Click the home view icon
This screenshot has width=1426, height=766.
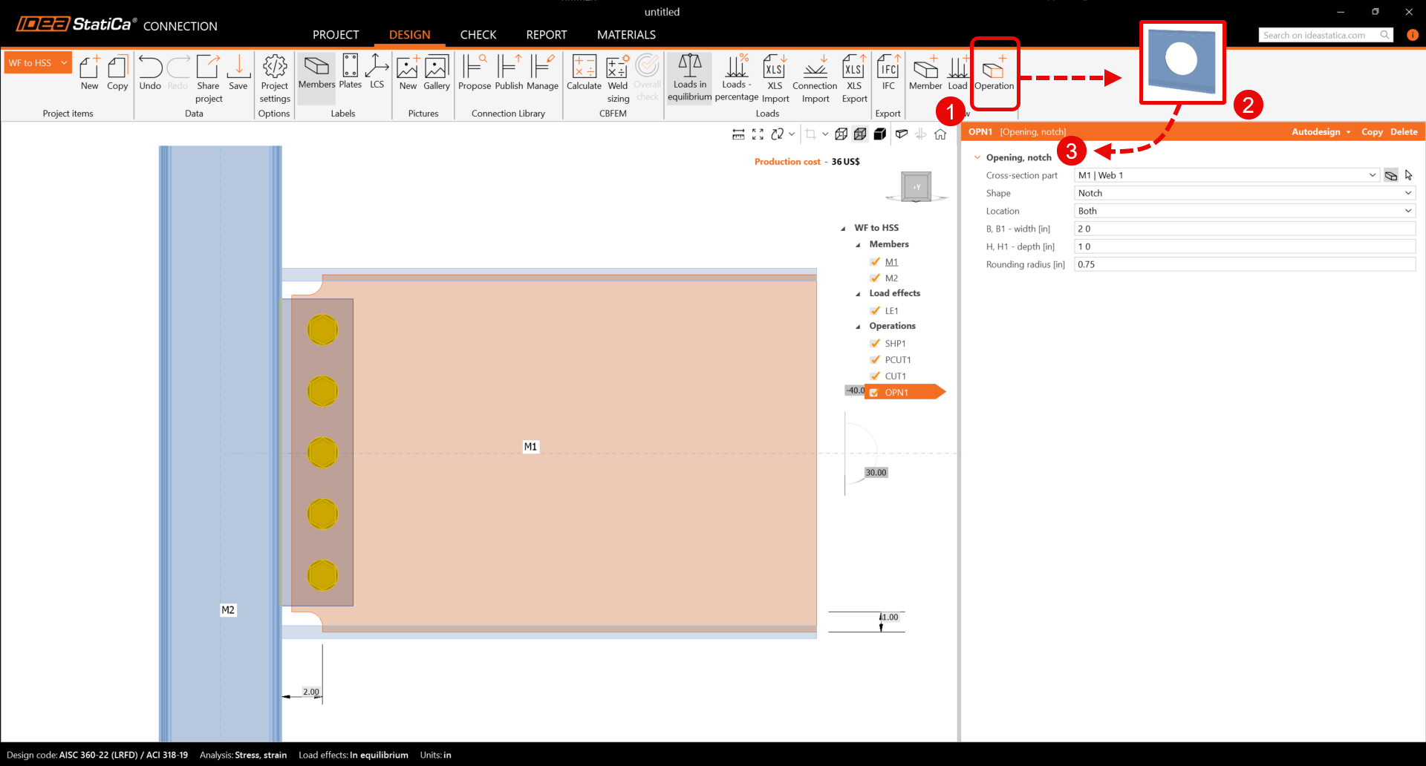tap(940, 134)
